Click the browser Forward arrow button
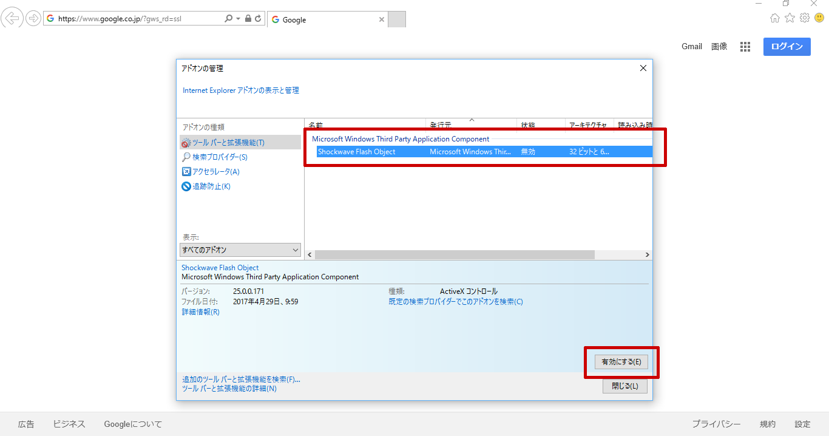Image resolution: width=829 pixels, height=436 pixels. [x=33, y=18]
